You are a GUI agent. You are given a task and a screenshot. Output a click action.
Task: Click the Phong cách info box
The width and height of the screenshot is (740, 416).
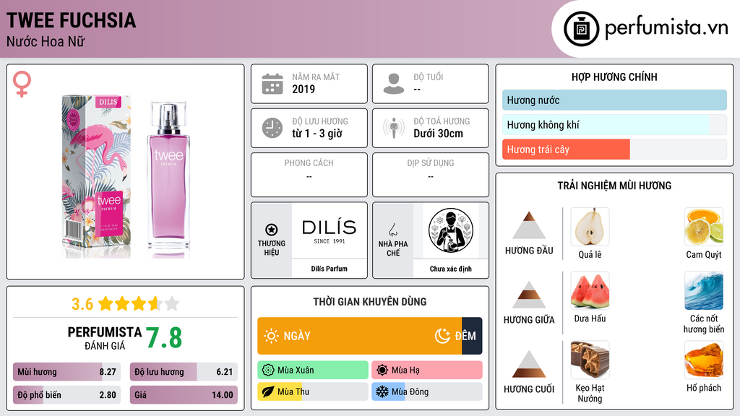click(309, 175)
